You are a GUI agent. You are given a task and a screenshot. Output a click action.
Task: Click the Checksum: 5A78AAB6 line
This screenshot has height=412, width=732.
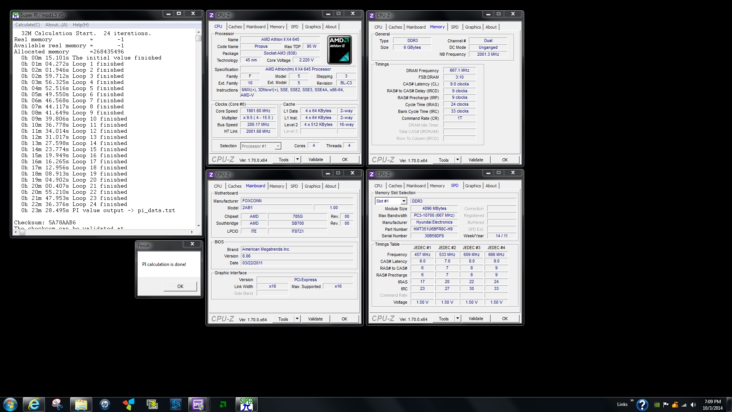tap(45, 223)
